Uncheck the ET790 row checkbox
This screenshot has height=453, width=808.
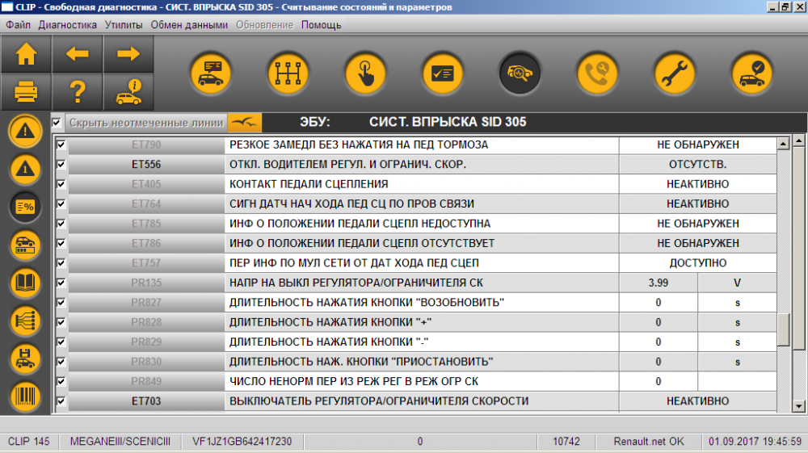click(61, 145)
